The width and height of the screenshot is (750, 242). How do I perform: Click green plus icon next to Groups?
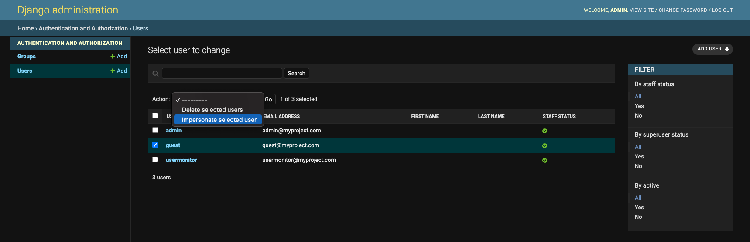(113, 57)
